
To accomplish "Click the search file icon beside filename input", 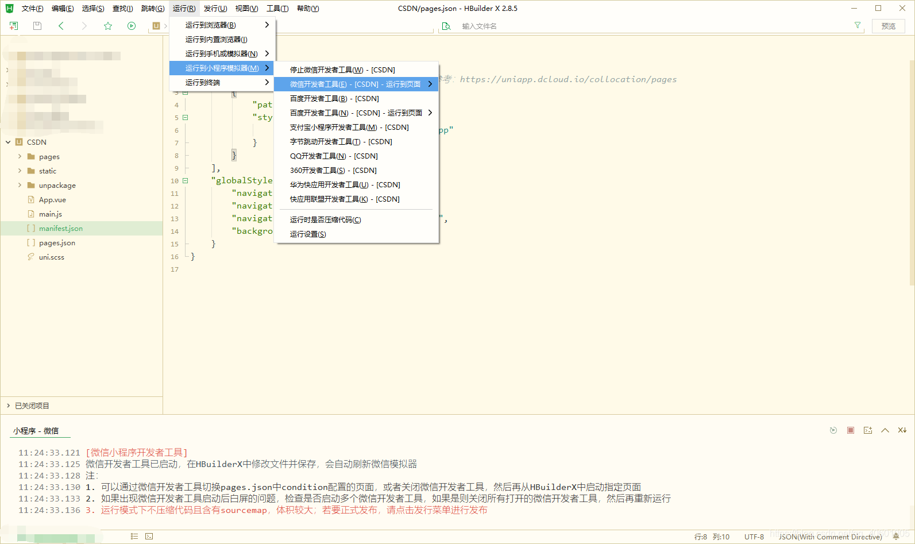I will [x=446, y=26].
